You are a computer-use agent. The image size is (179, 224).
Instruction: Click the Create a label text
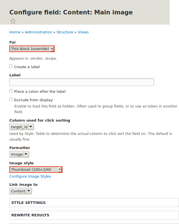pyautogui.click(x=27, y=67)
